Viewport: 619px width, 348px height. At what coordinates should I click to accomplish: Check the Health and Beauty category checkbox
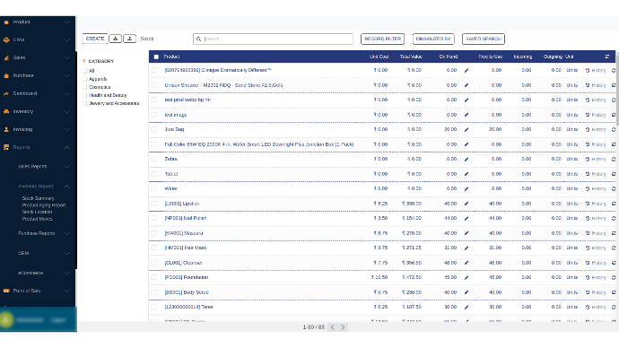click(84, 95)
